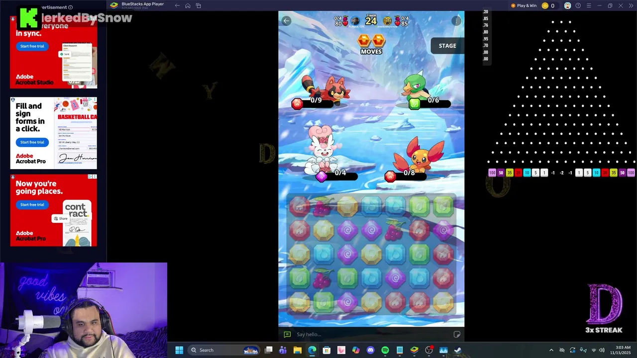Tap the green gem counter reading 0/6

(x=430, y=103)
